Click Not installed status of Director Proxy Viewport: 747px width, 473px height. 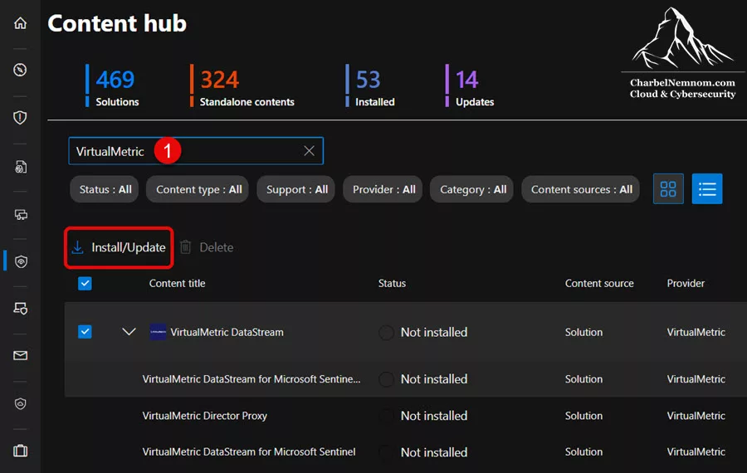(x=433, y=416)
